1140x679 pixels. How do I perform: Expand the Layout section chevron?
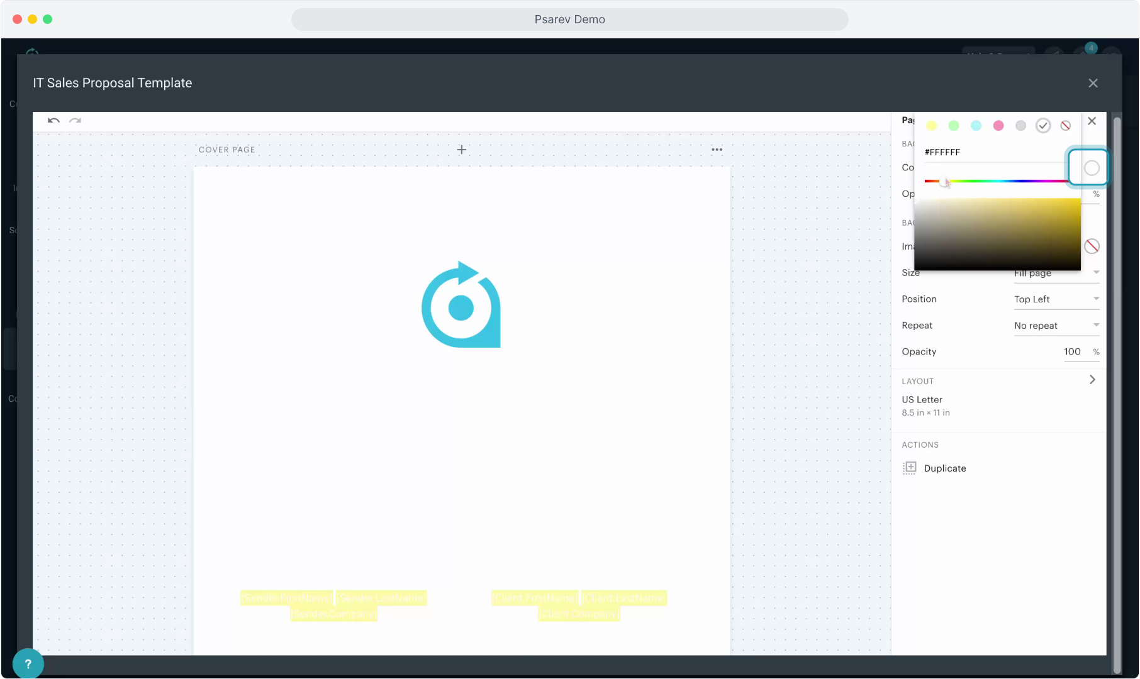(x=1092, y=380)
